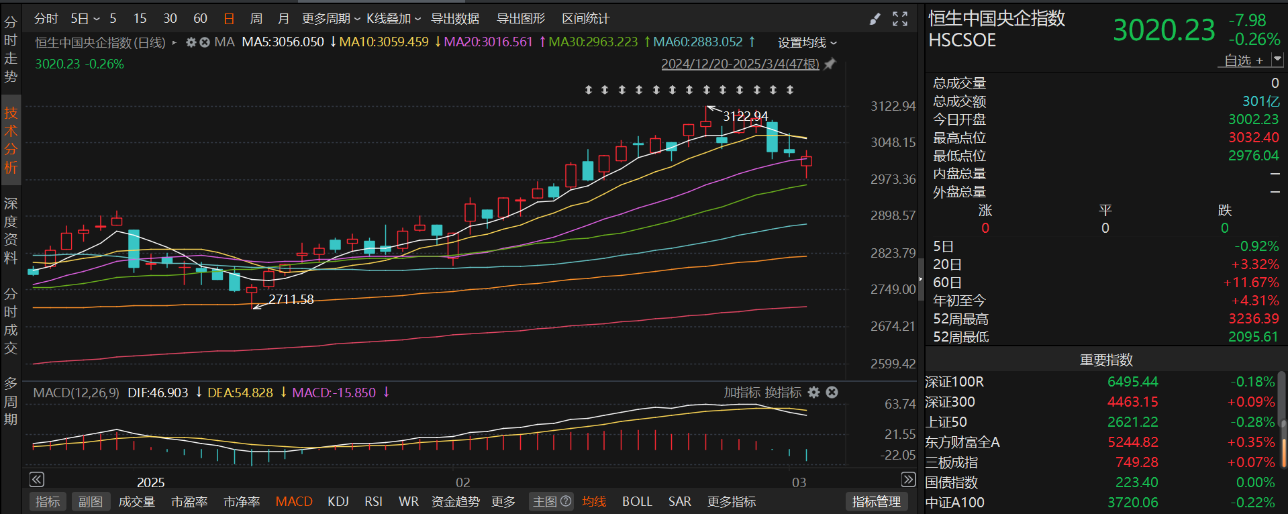Select RSI sub-chart indicator
The image size is (1288, 514).
click(374, 501)
